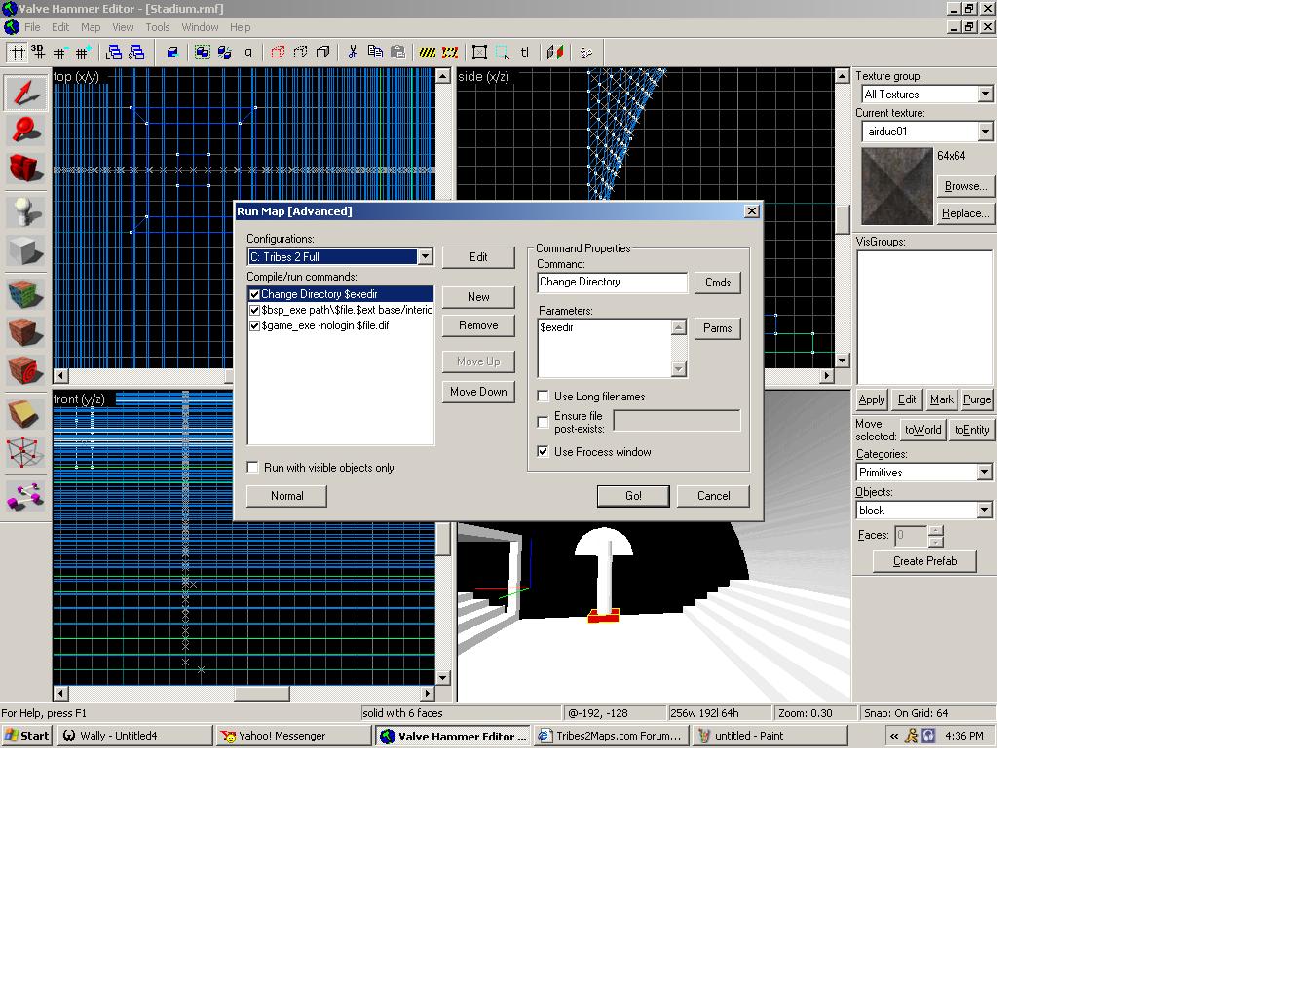Open the View menu
The width and height of the screenshot is (1315, 987).
pos(123,27)
